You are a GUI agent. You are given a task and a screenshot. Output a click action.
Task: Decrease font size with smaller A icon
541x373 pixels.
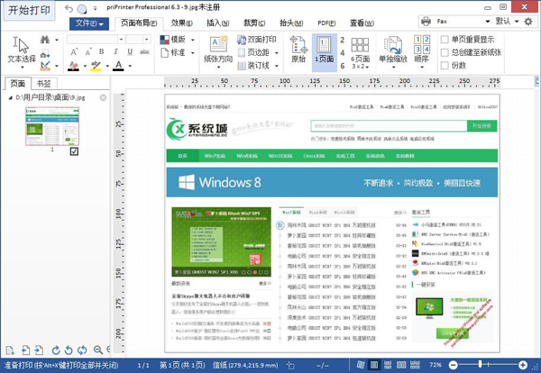(x=88, y=52)
